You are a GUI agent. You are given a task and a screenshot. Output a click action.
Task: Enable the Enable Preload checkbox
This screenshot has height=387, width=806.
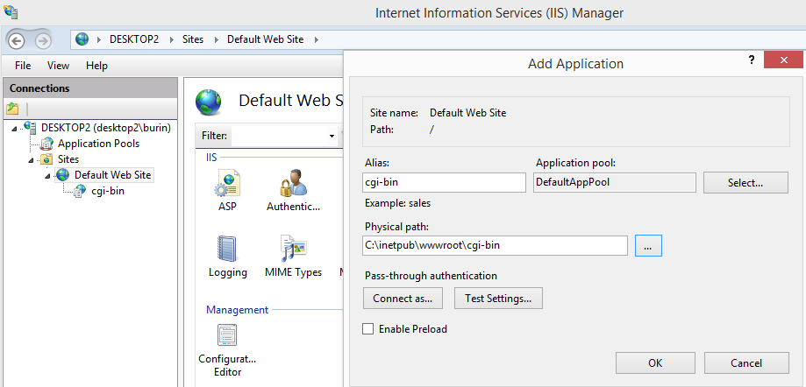tap(368, 329)
